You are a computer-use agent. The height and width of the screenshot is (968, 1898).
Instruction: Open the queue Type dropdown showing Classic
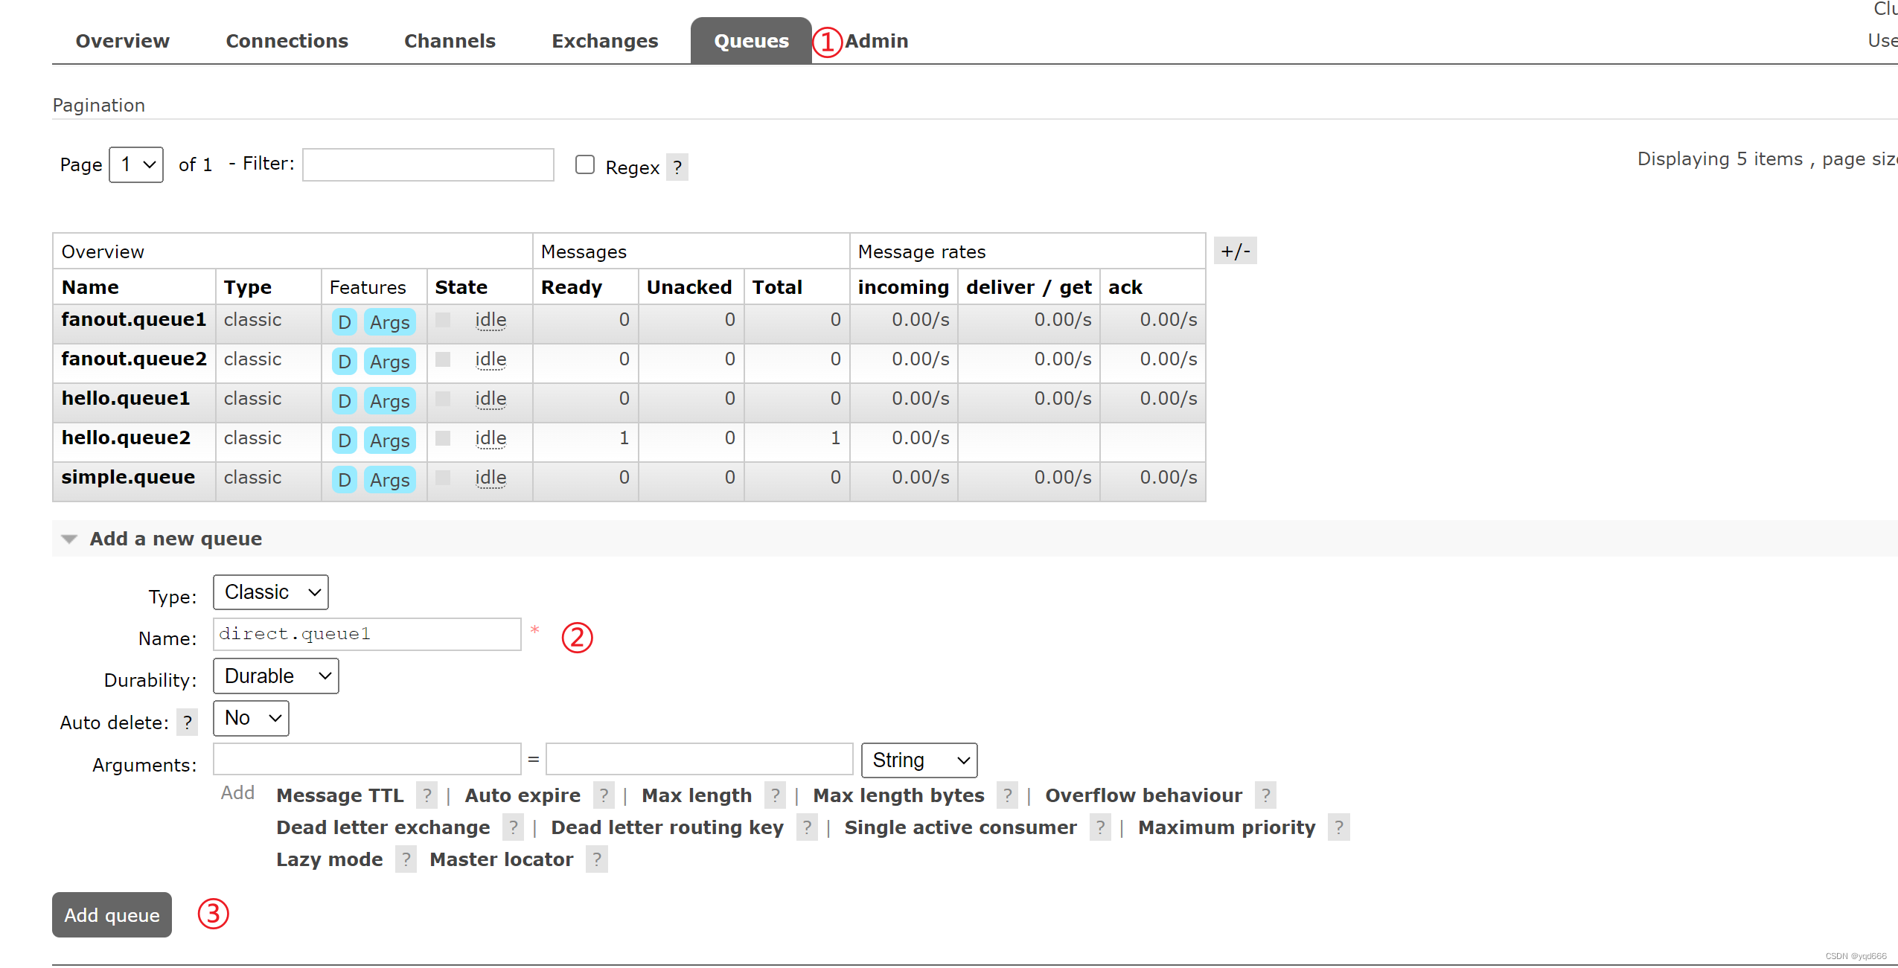click(271, 592)
